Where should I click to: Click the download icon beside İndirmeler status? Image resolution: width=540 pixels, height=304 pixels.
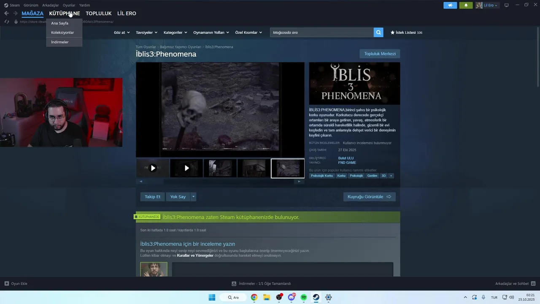(234, 283)
